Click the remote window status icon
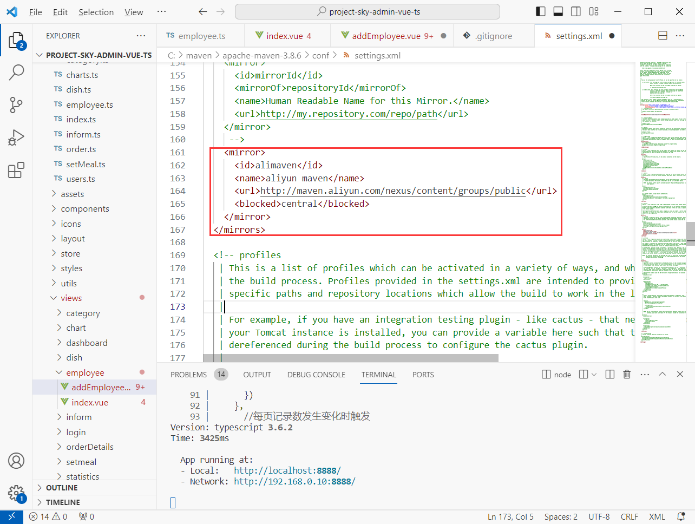Viewport: 695px width, 524px height. 11,516
